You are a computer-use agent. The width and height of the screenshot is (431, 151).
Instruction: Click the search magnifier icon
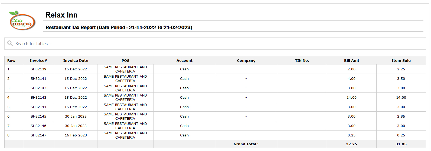[10, 43]
